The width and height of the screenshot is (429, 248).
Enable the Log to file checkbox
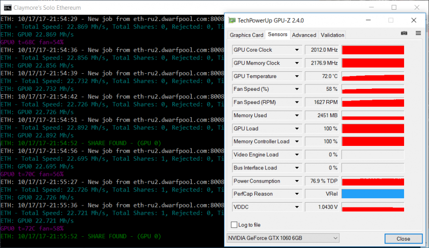pos(234,225)
